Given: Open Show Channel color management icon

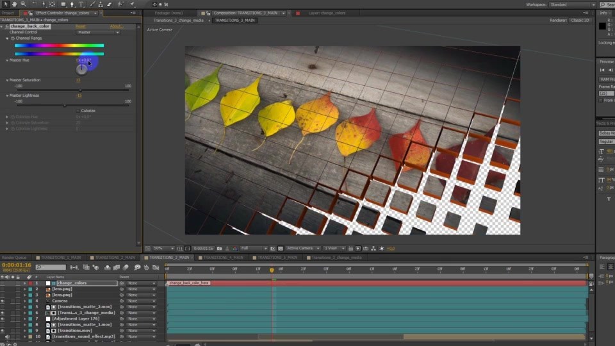Looking at the screenshot, I should [x=234, y=249].
